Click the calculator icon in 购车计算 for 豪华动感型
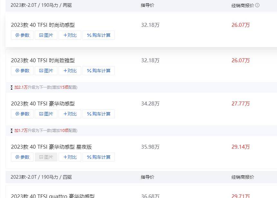 tap(89, 114)
